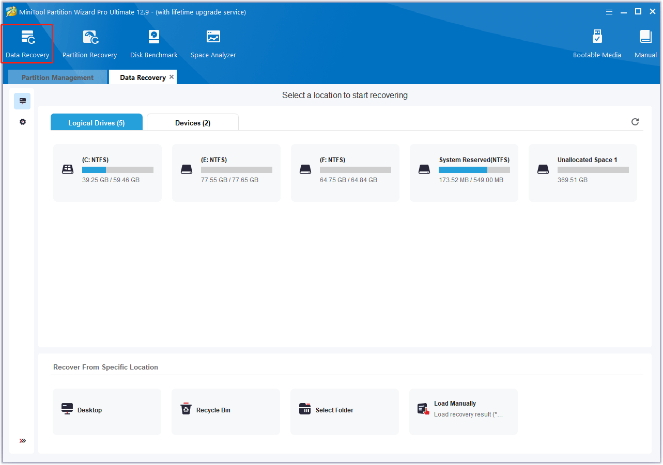Refresh the list of drives
The height and width of the screenshot is (465, 663).
tap(635, 121)
